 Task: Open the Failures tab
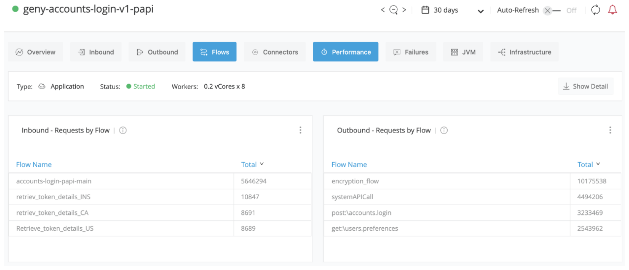(x=411, y=52)
